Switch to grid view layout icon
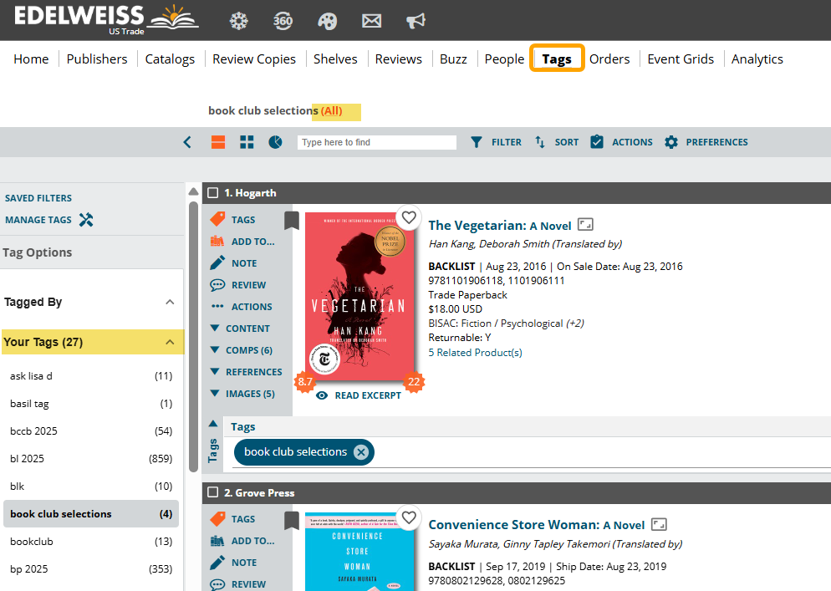831x591 pixels. 247,142
